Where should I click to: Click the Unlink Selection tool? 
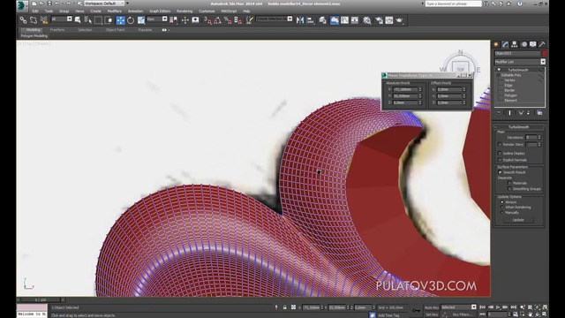pyautogui.click(x=34, y=20)
